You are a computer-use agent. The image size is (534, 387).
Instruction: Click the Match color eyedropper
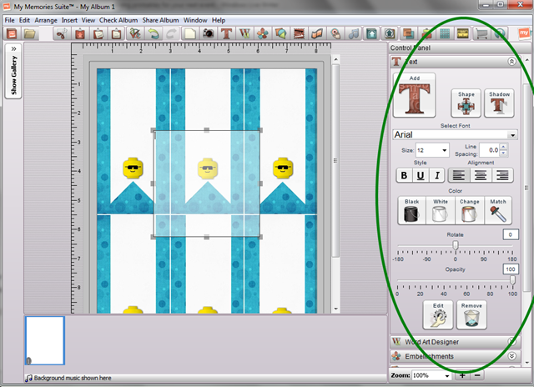coord(498,211)
